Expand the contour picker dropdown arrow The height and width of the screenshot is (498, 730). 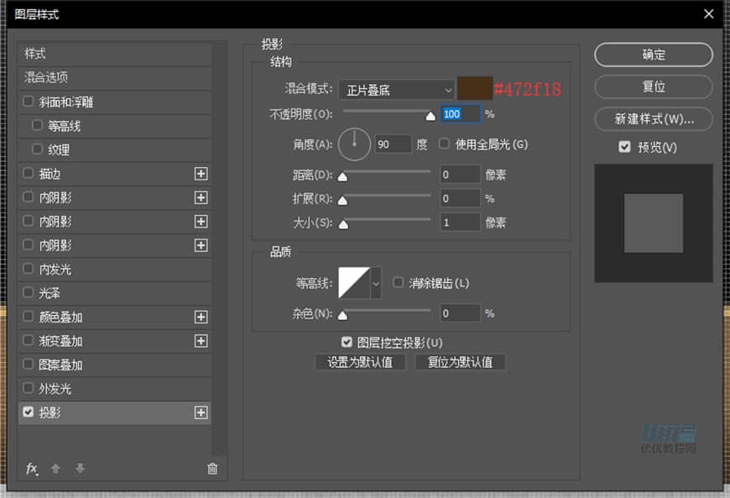[373, 283]
